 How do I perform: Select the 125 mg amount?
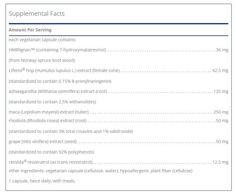pyautogui.click(x=221, y=91)
